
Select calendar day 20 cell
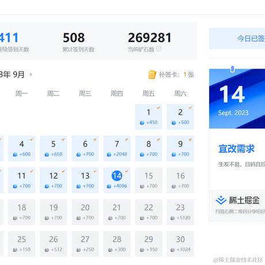85,212
